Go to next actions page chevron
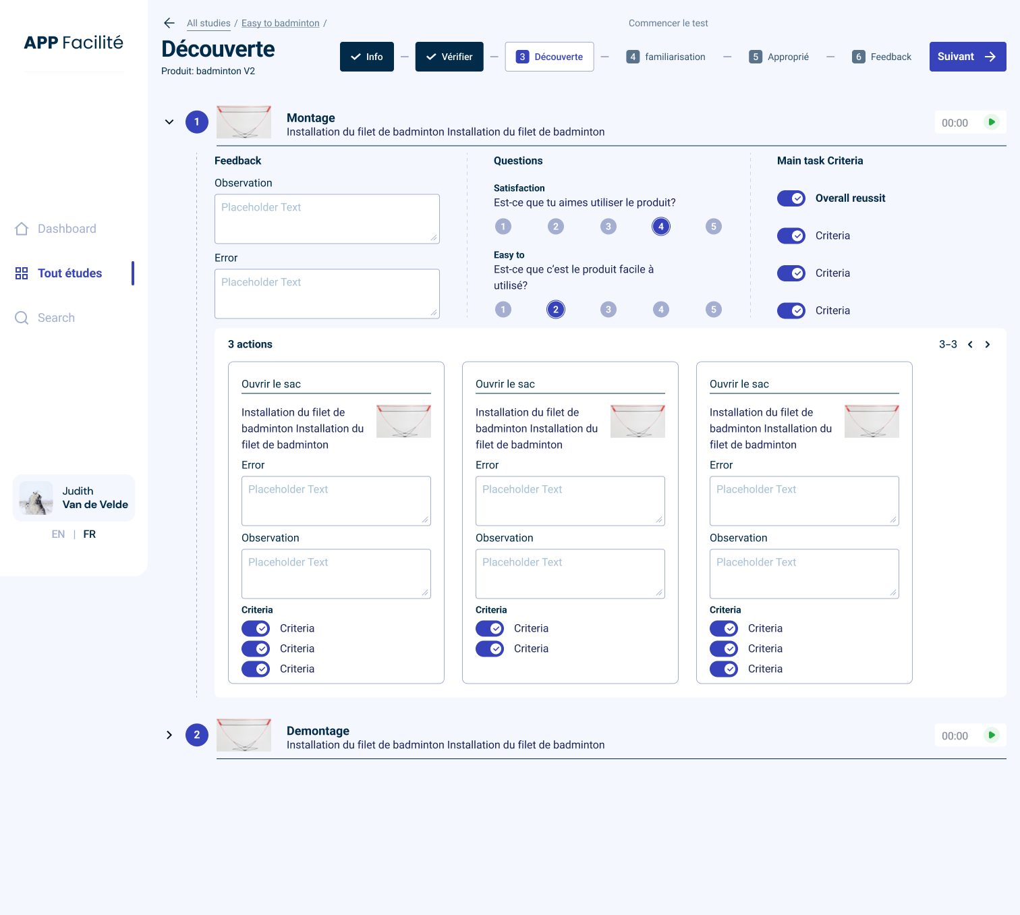The width and height of the screenshot is (1020, 915). 988,344
